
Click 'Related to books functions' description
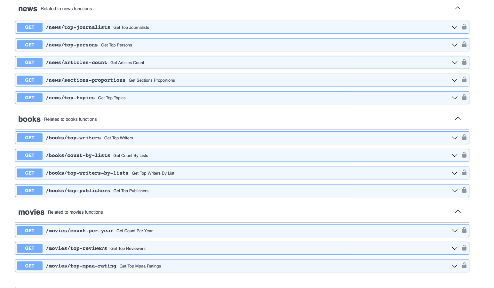point(70,119)
